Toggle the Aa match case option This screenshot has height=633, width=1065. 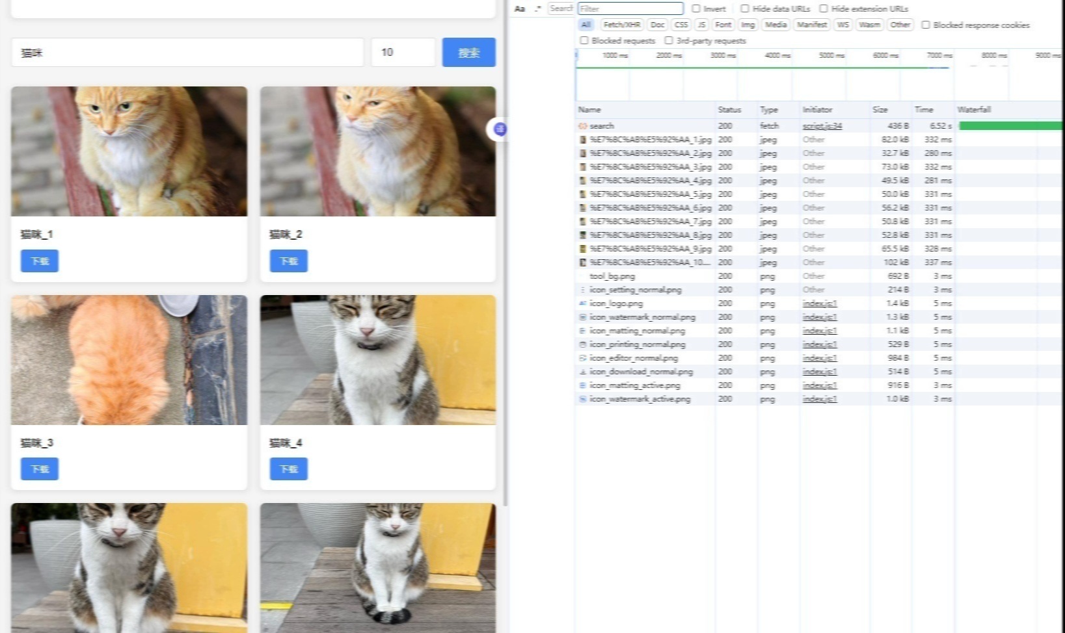click(x=520, y=8)
